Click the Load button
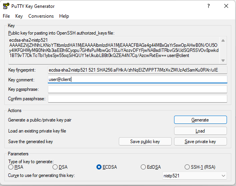This screenshot has height=186, width=236. click(x=200, y=131)
